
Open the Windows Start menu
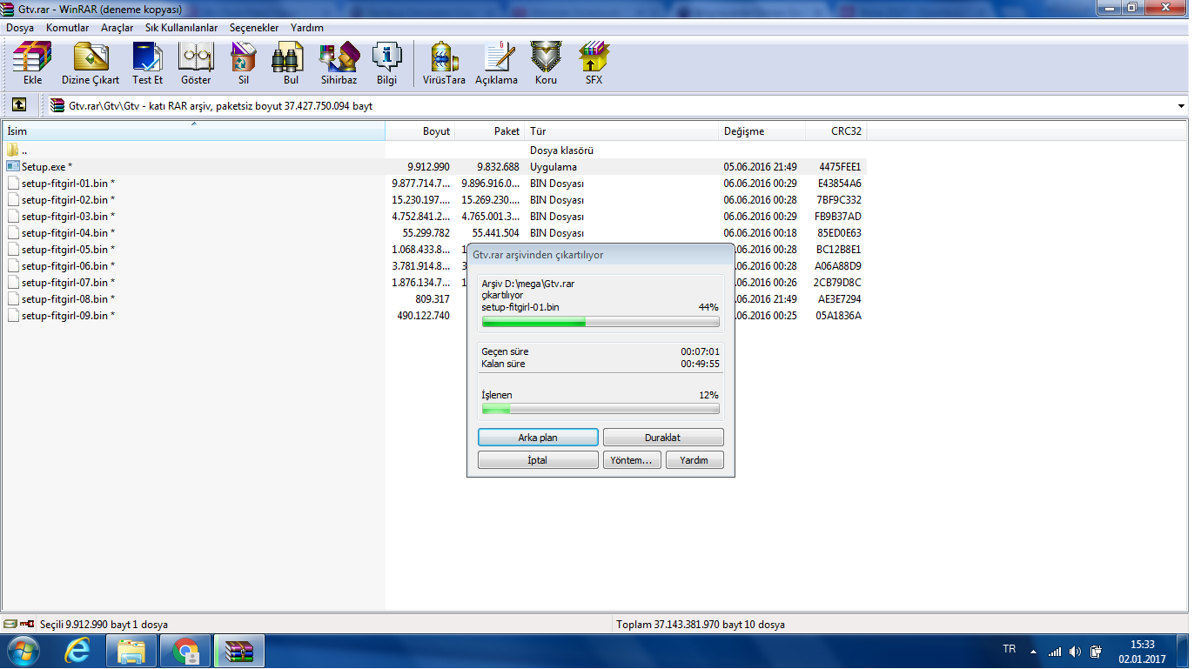pos(23,651)
